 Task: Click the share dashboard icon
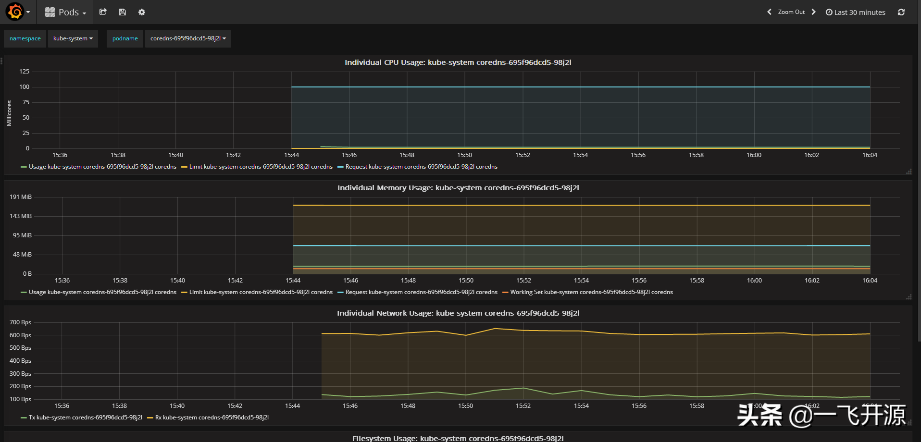103,12
